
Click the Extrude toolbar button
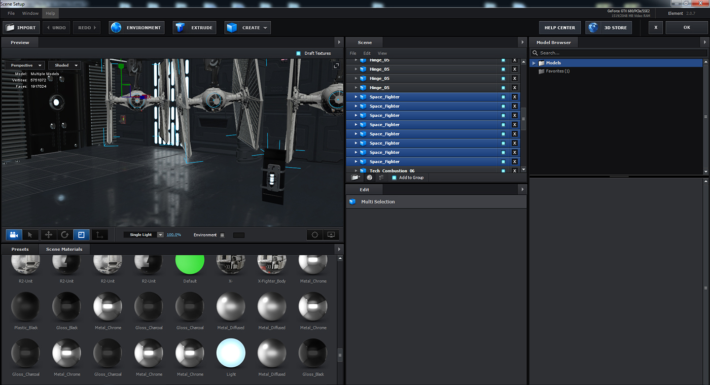coord(194,27)
